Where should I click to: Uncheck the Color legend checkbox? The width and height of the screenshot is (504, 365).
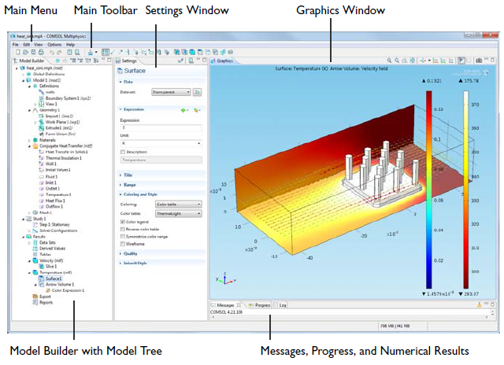tap(123, 222)
